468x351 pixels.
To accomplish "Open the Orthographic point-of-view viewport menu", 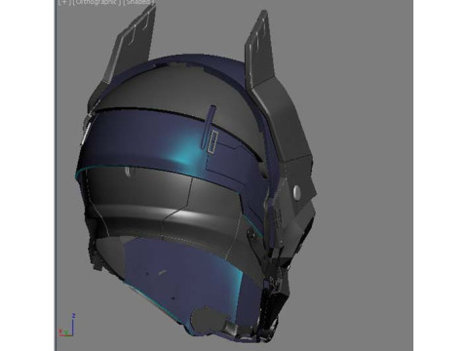I will 97,2.
